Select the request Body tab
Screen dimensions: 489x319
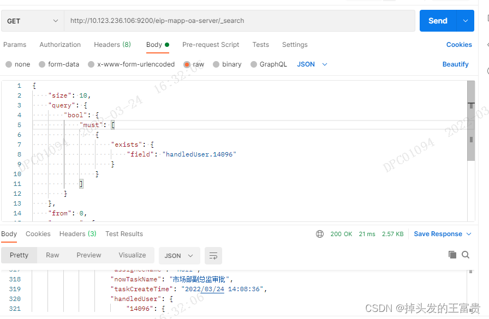(x=158, y=45)
